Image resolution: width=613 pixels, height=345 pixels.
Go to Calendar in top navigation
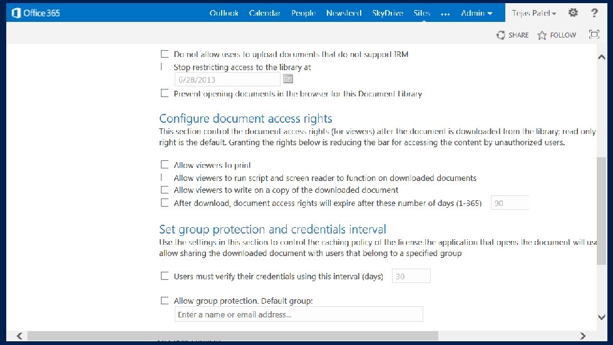(265, 13)
